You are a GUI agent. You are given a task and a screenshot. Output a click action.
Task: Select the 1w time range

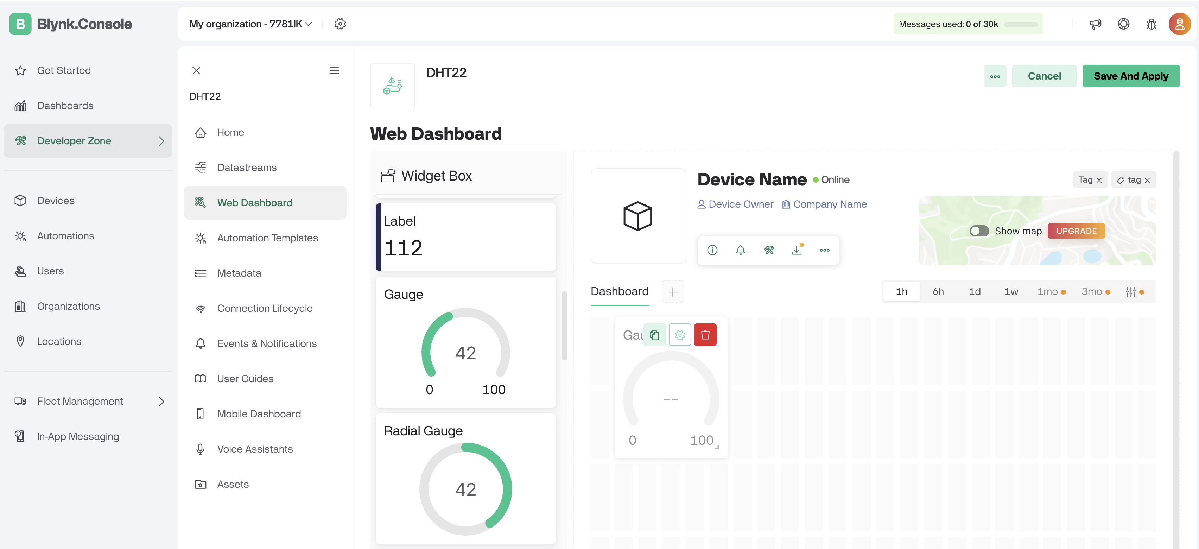(1011, 292)
